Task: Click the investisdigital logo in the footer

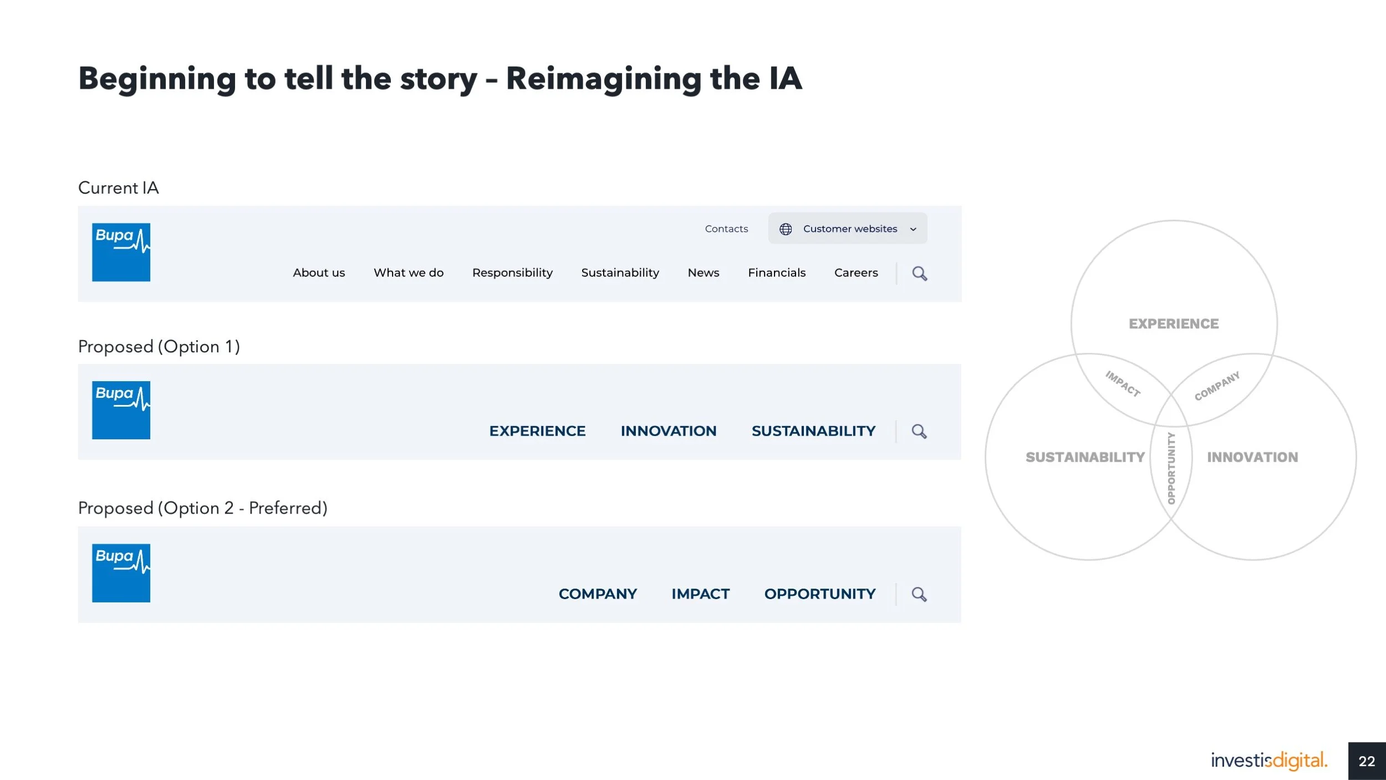Action: coord(1268,760)
